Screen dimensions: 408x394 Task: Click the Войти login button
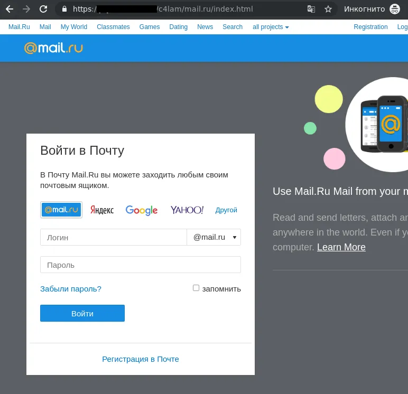click(x=82, y=313)
